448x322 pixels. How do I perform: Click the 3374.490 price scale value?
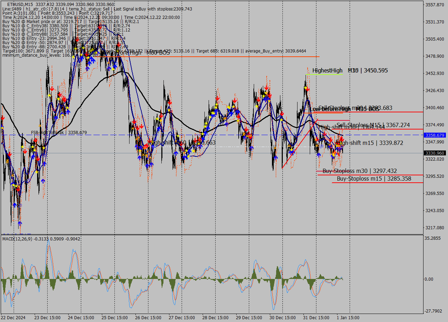tap(434, 125)
